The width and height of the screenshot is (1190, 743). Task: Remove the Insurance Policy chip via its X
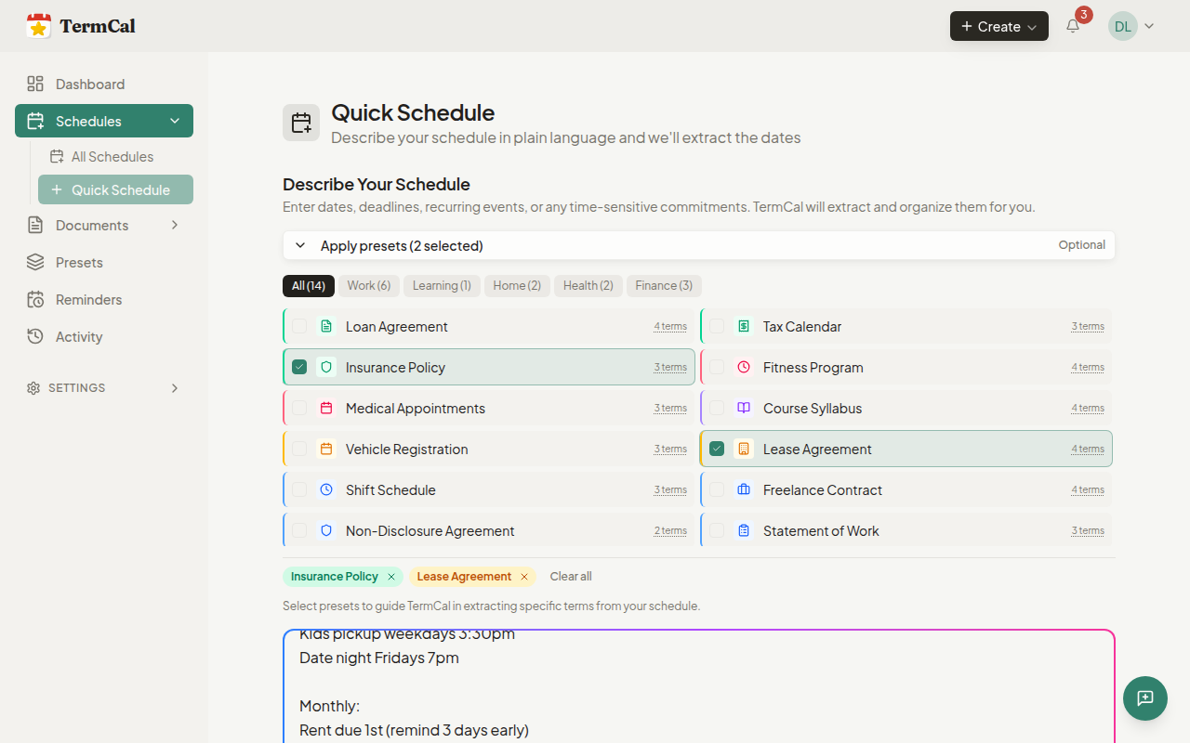point(391,576)
